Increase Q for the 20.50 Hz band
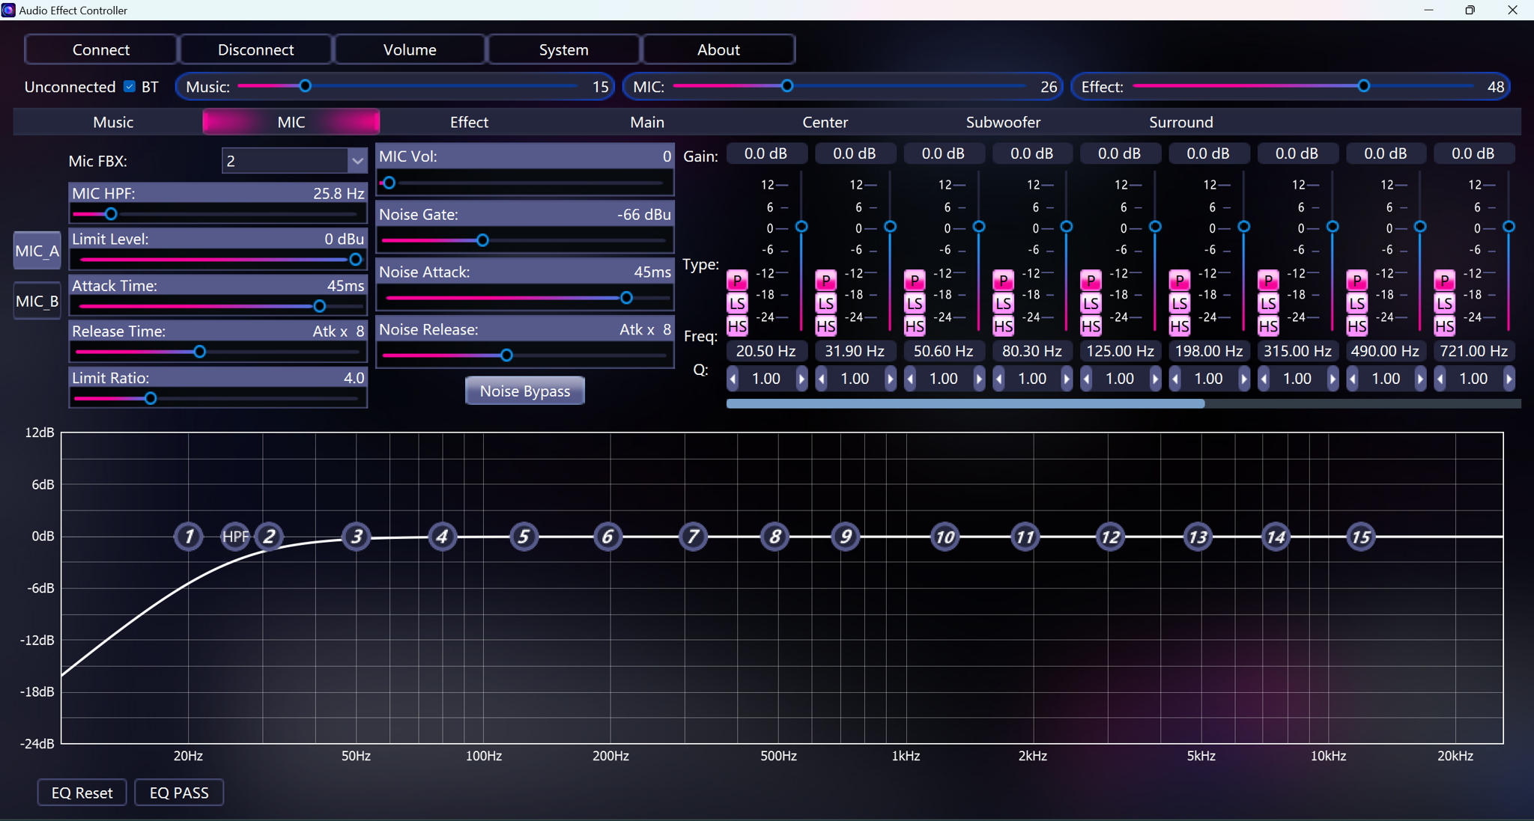Image resolution: width=1534 pixels, height=821 pixels. coord(801,379)
